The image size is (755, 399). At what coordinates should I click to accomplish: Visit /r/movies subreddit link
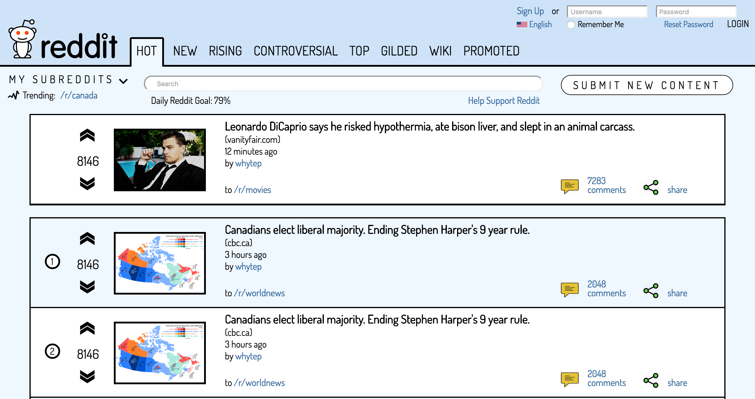point(252,190)
